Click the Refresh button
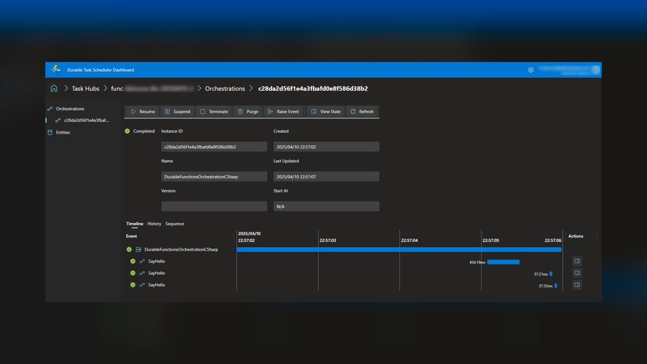 click(x=361, y=112)
